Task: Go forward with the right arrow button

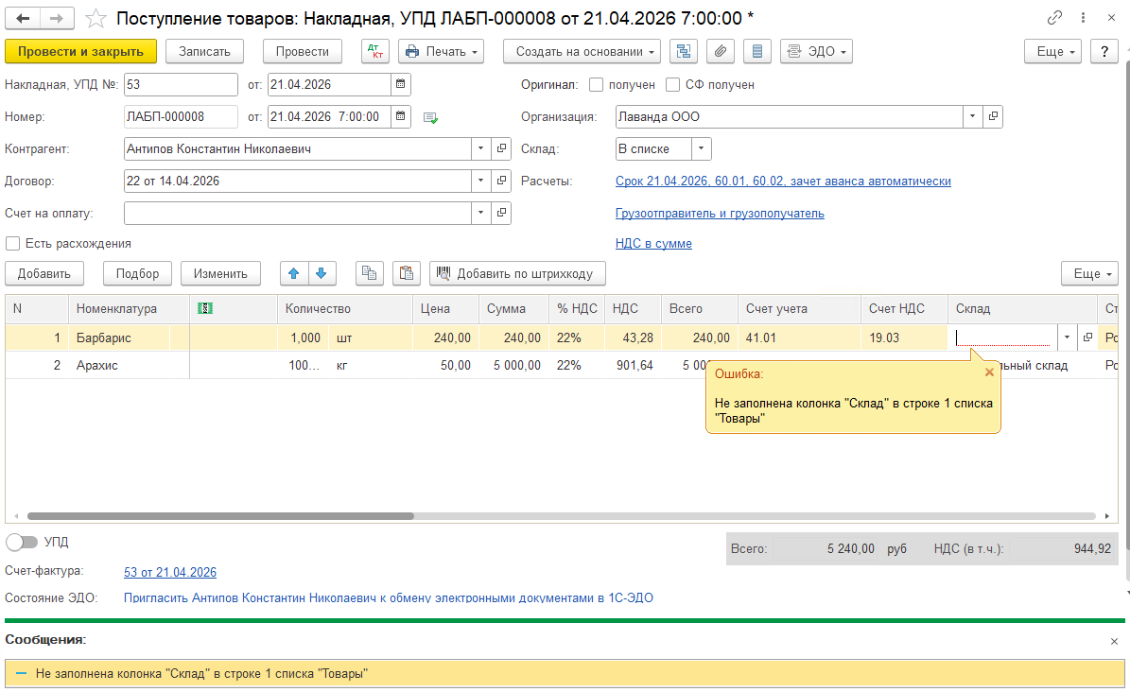Action: point(57,18)
